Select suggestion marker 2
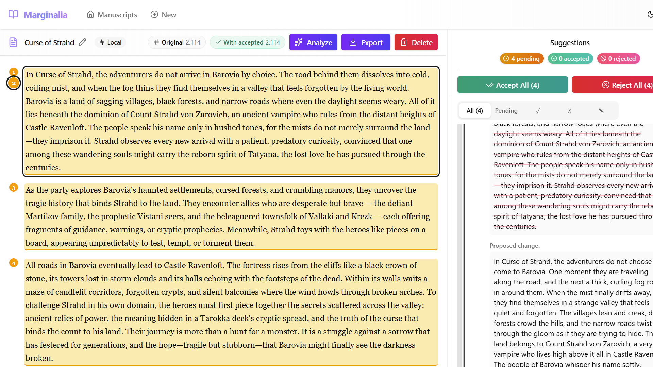The height and width of the screenshot is (367, 653). pos(14,83)
